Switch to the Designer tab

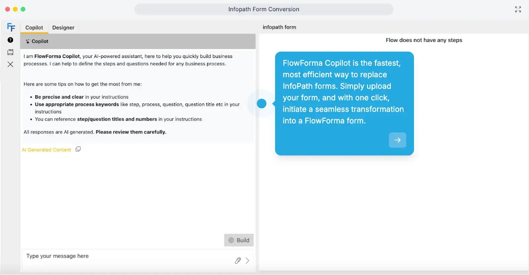[x=63, y=27]
